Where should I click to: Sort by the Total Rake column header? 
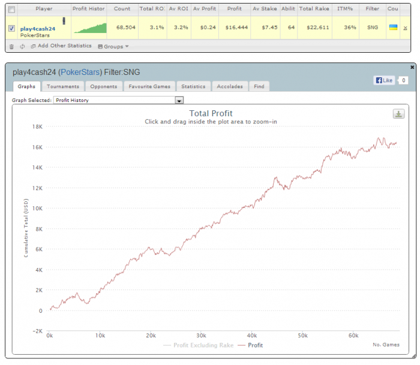[x=314, y=9]
